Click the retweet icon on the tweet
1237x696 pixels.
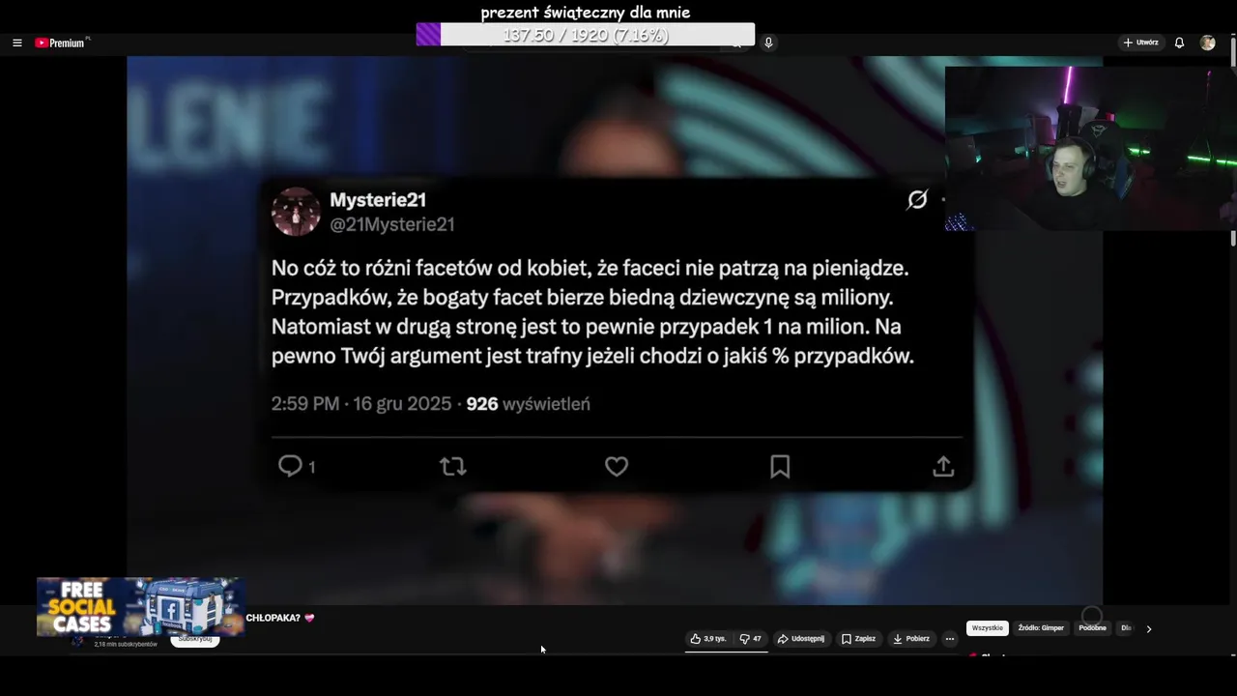click(x=453, y=467)
